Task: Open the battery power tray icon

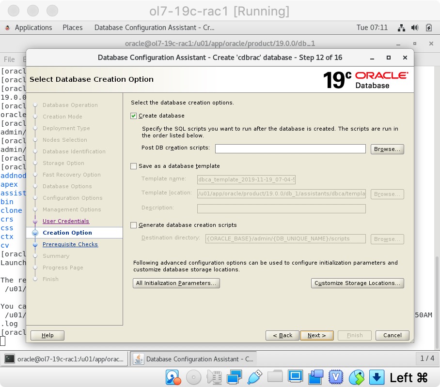Action: tap(428, 28)
